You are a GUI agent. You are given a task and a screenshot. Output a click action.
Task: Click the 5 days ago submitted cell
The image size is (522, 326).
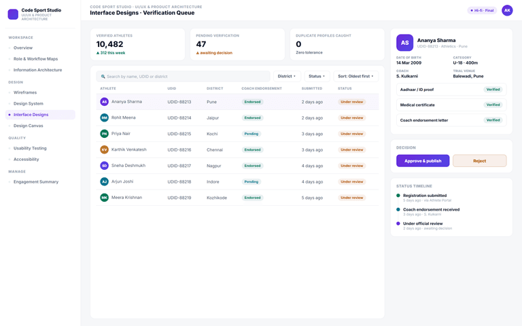point(312,198)
